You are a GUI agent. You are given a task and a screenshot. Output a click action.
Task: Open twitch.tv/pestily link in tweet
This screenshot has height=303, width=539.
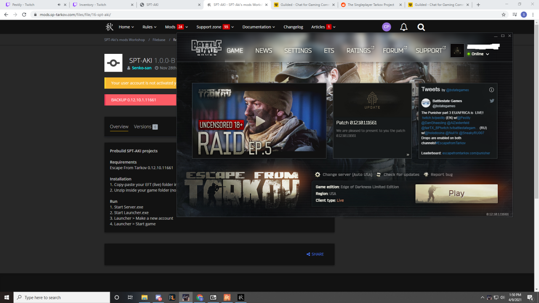pos(433,118)
